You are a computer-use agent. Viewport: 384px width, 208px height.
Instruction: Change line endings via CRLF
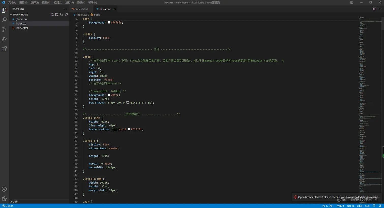[x=359, y=206]
